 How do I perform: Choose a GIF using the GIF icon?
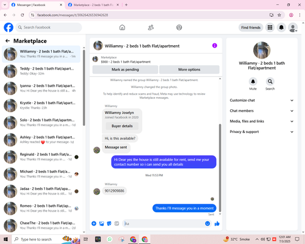pyautogui.click(x=117, y=223)
